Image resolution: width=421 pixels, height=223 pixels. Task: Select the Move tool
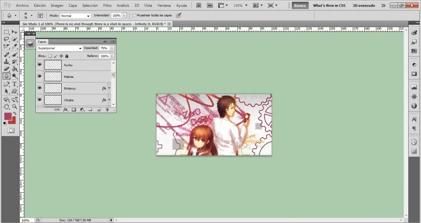click(14, 32)
